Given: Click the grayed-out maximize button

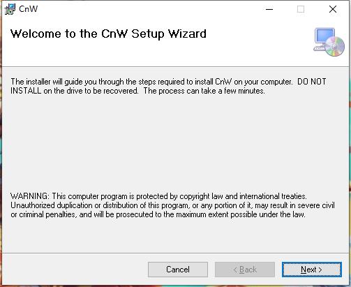Looking at the screenshot, I should tap(301, 9).
